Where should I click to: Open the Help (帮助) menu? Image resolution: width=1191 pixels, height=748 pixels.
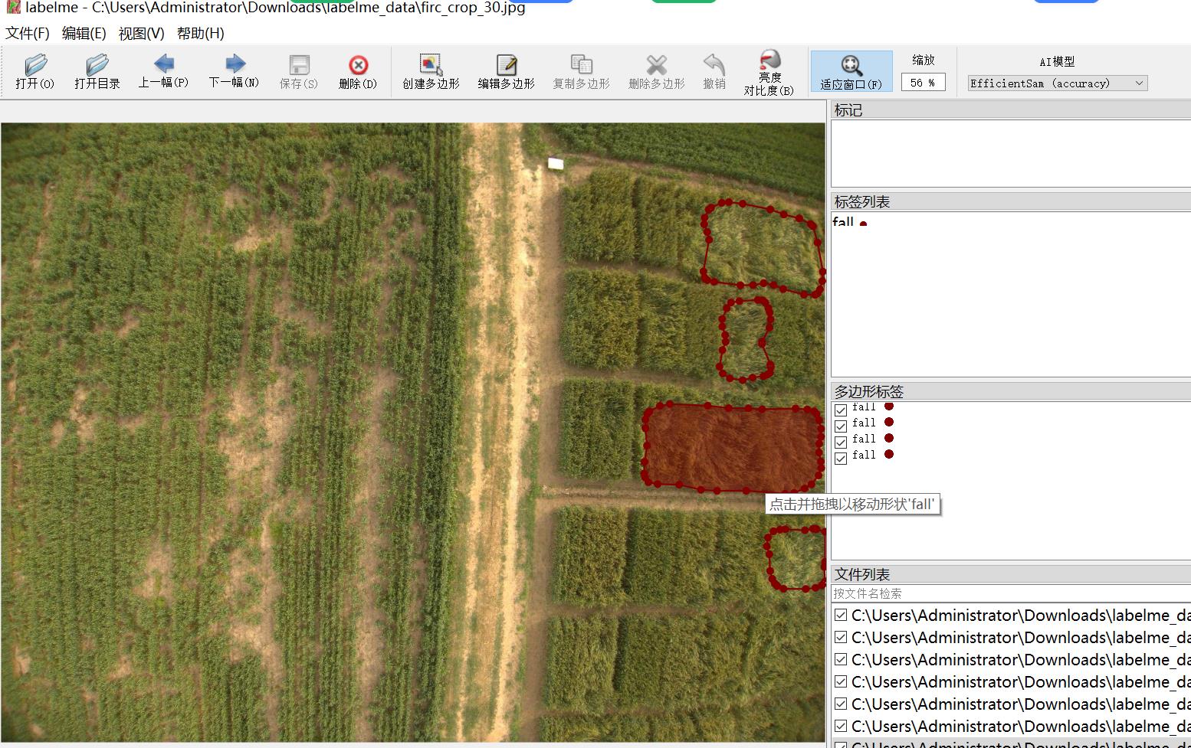pyautogui.click(x=200, y=34)
